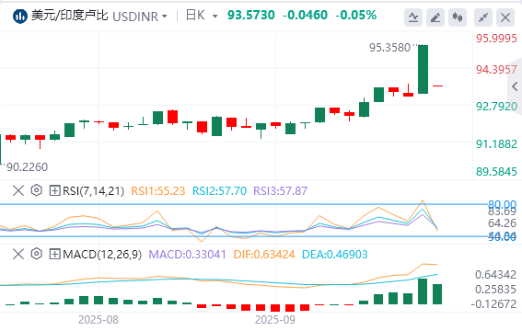Image resolution: width=522 pixels, height=331 pixels.
Task: Expand the MACD panel with plus icon
Action: [x=54, y=255]
